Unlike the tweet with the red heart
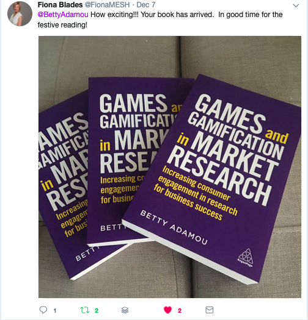308x320 pixels. click(x=167, y=310)
